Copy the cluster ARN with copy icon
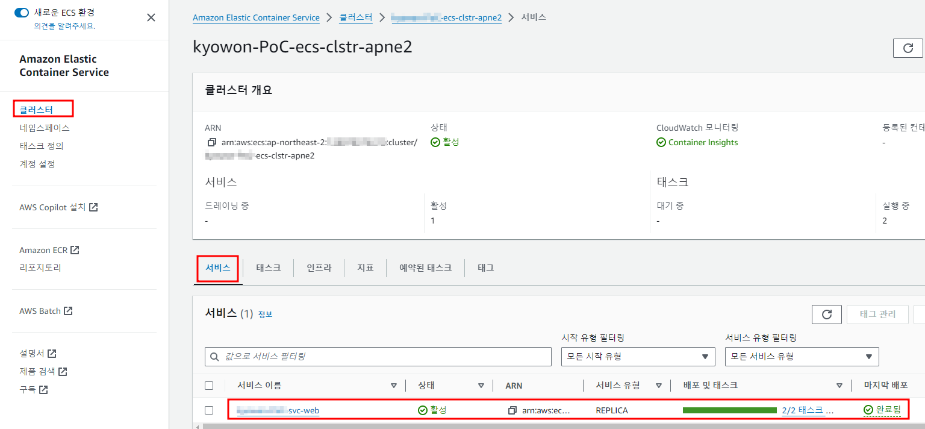 [211, 143]
